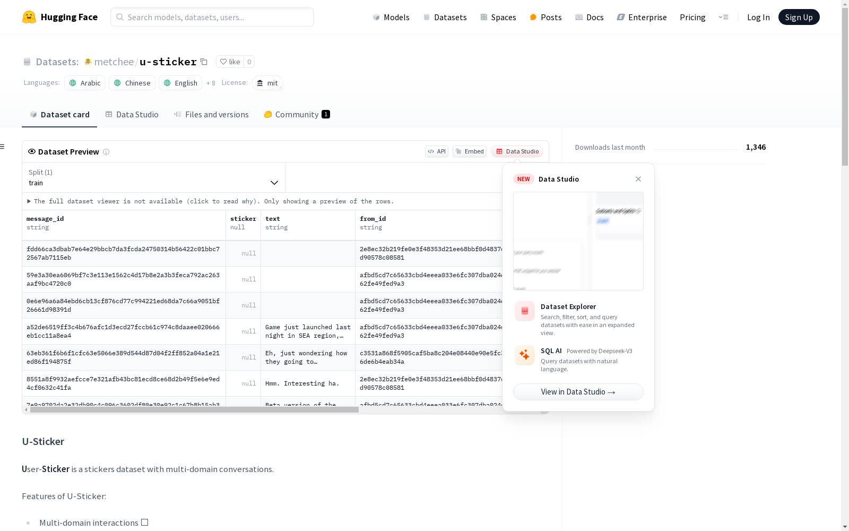Click the page vertical scrollbar

(x=845, y=87)
